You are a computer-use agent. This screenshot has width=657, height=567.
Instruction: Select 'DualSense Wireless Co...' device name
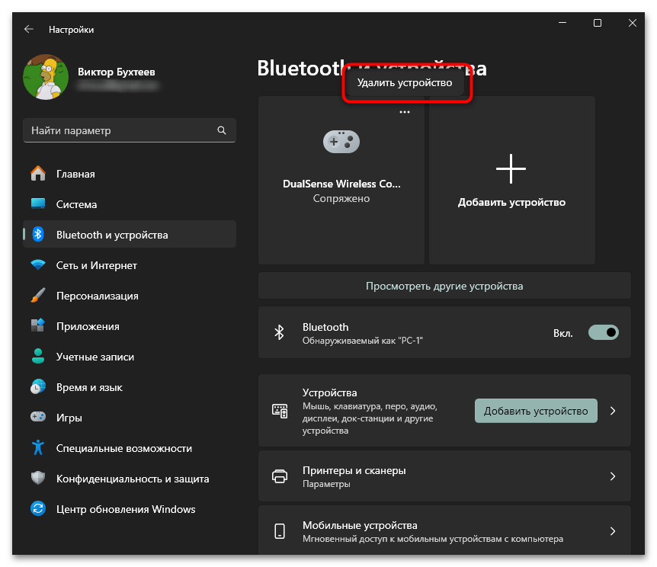point(341,184)
